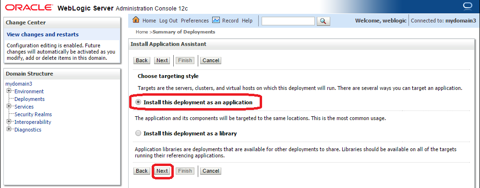480x188 pixels.
Task: Select Install this deployment as a library
Action: [x=138, y=133]
